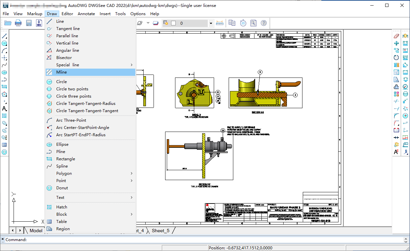Screen dimensions: 410x251
Task: Click the previous sheet tab scroll arrow
Action: [x=13, y=231]
